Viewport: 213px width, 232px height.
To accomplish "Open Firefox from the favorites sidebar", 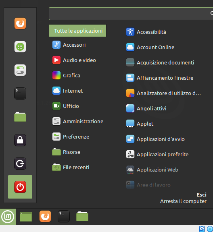I will click(20, 23).
